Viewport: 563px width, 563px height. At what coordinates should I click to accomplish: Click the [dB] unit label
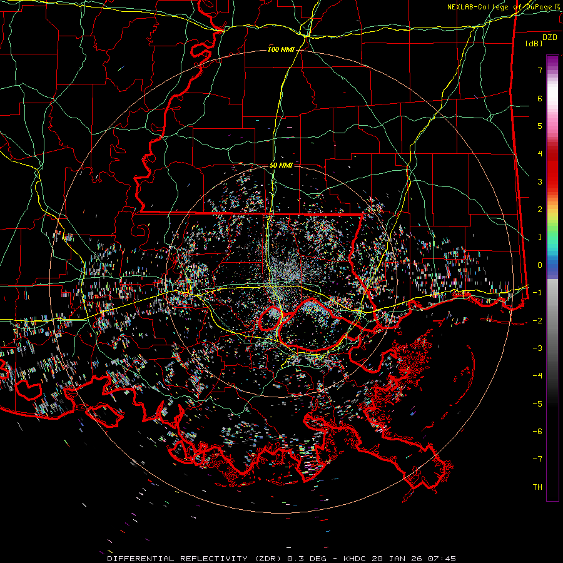[x=534, y=43]
